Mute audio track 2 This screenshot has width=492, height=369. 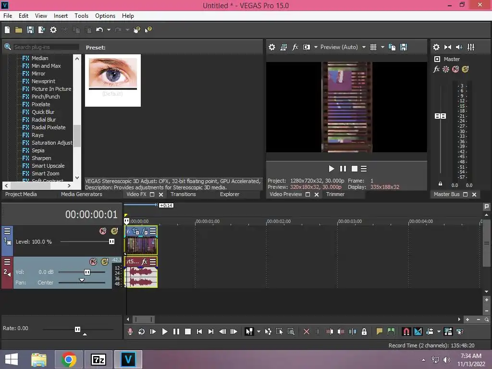(93, 261)
